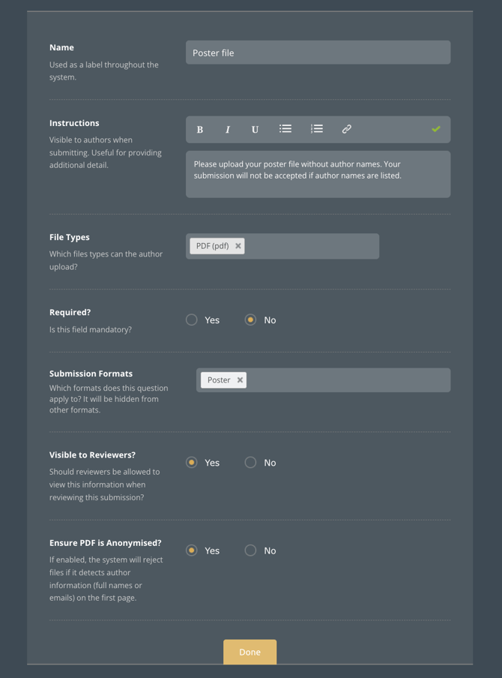Click the Done button
The image size is (502, 678).
250,652
